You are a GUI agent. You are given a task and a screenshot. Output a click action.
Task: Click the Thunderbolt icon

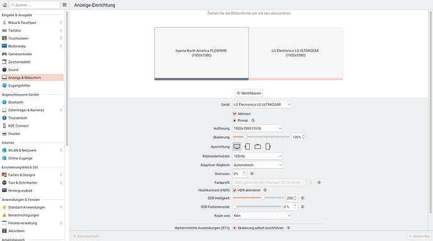coord(4,118)
